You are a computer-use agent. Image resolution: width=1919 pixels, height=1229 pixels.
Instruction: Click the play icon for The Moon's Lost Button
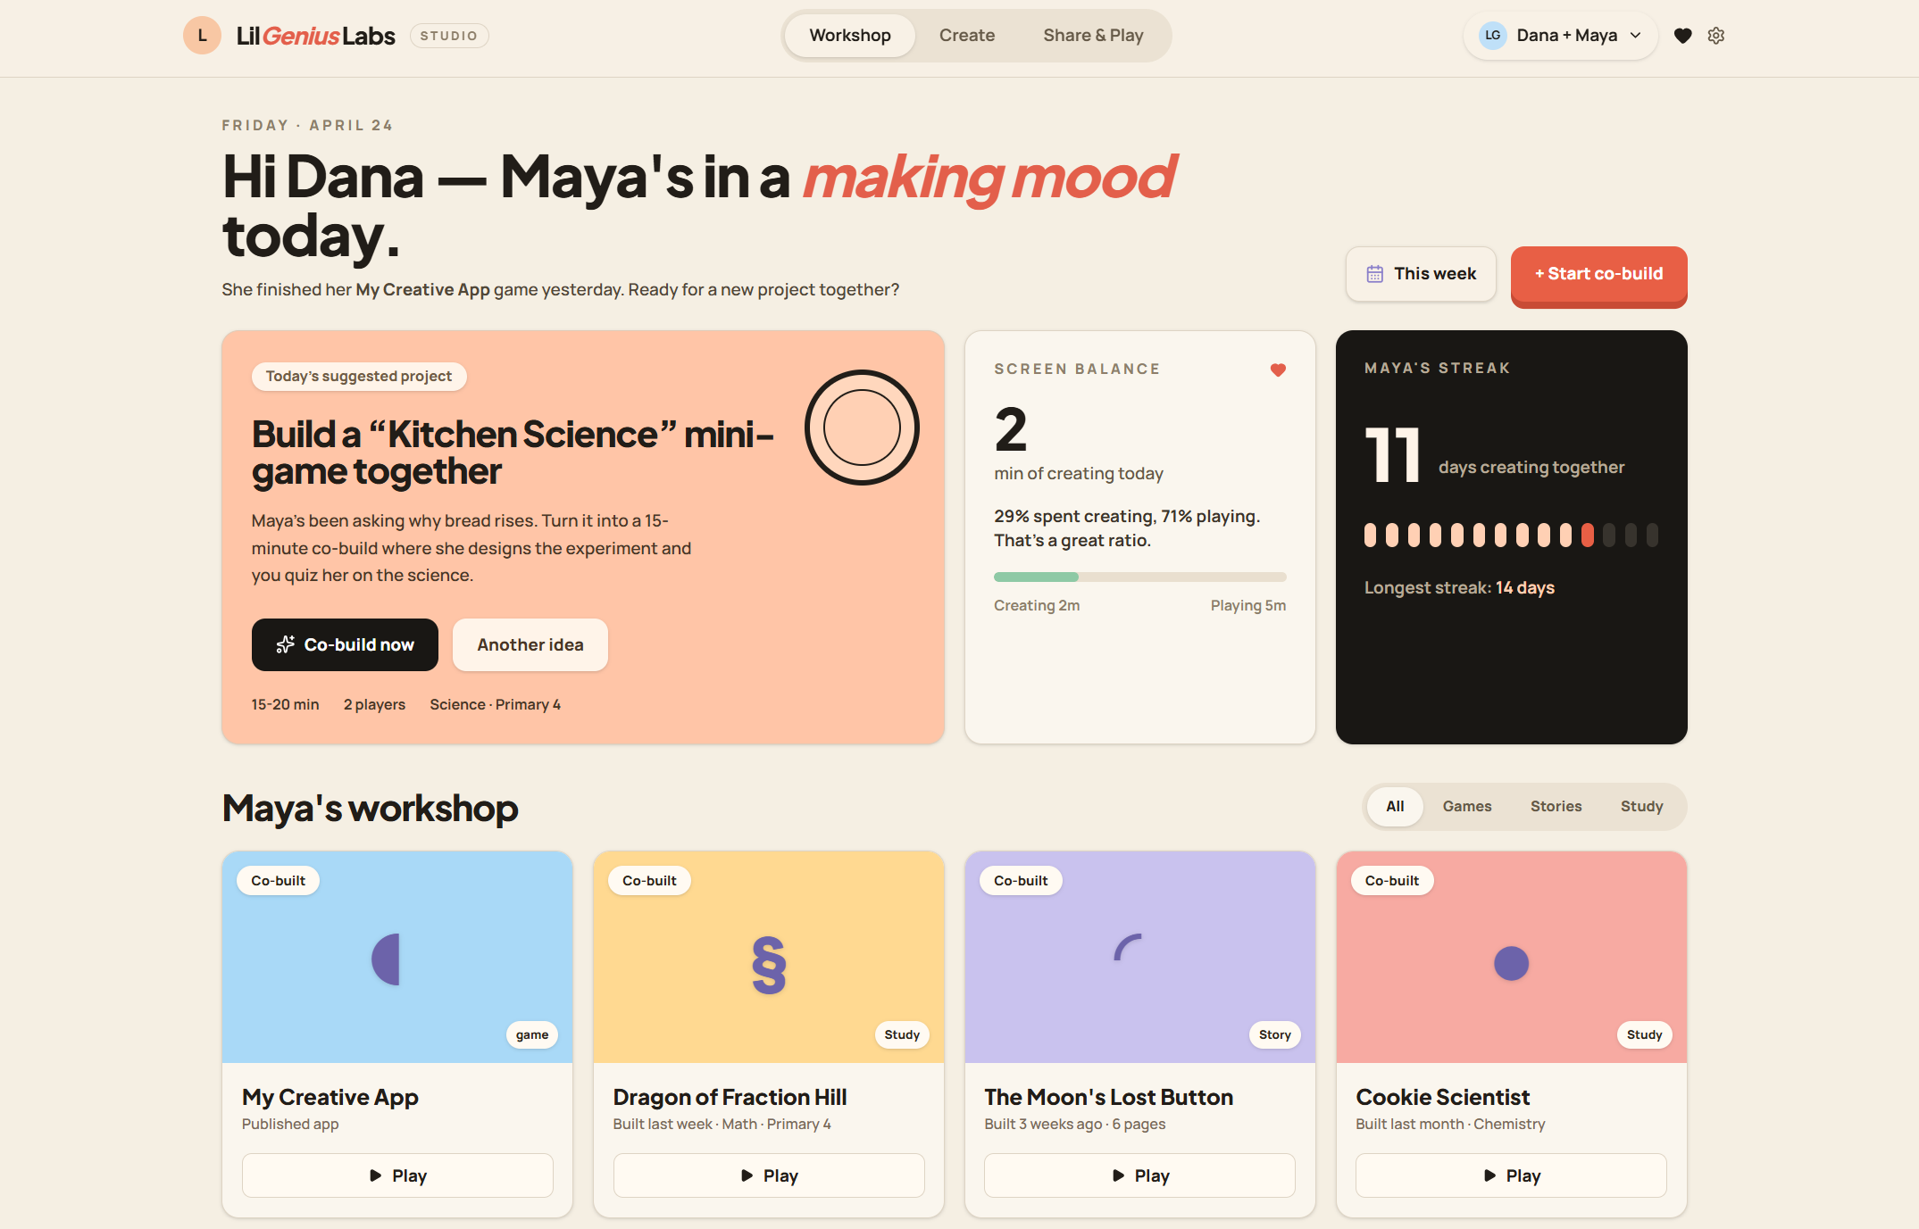click(x=1117, y=1175)
